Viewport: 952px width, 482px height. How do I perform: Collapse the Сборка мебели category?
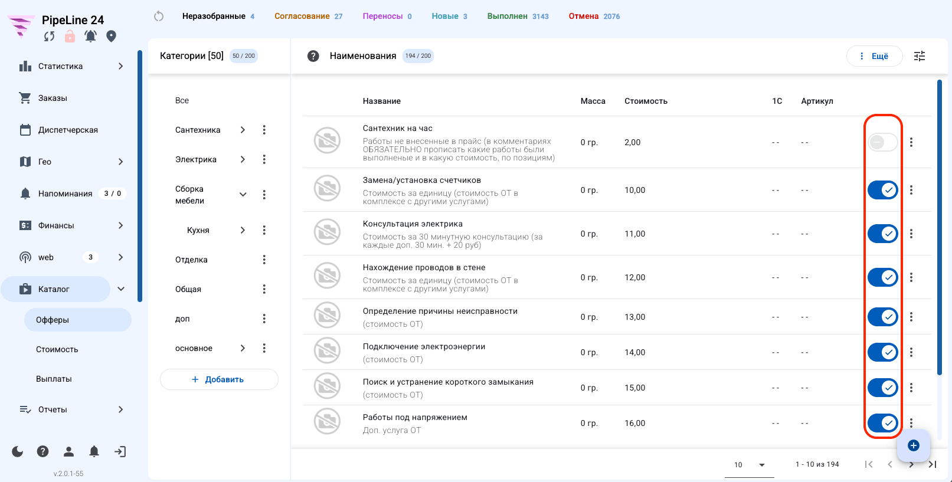[x=243, y=195]
